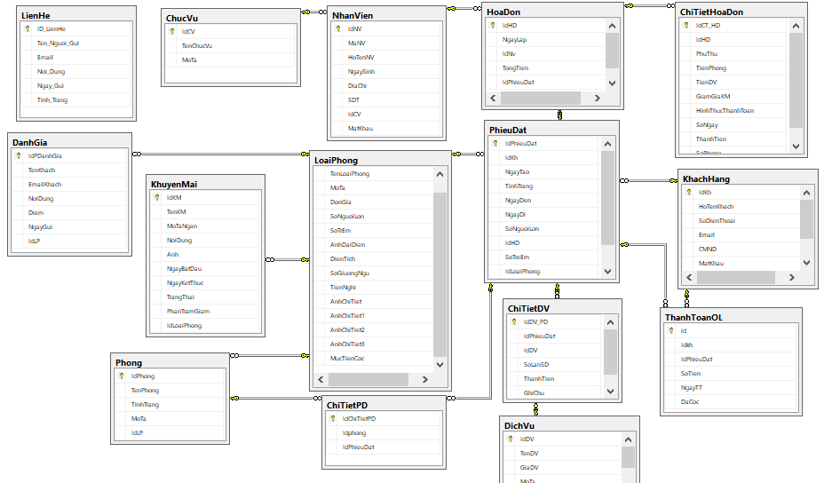Click the key icon next to IdDV in DichVu

[510, 439]
